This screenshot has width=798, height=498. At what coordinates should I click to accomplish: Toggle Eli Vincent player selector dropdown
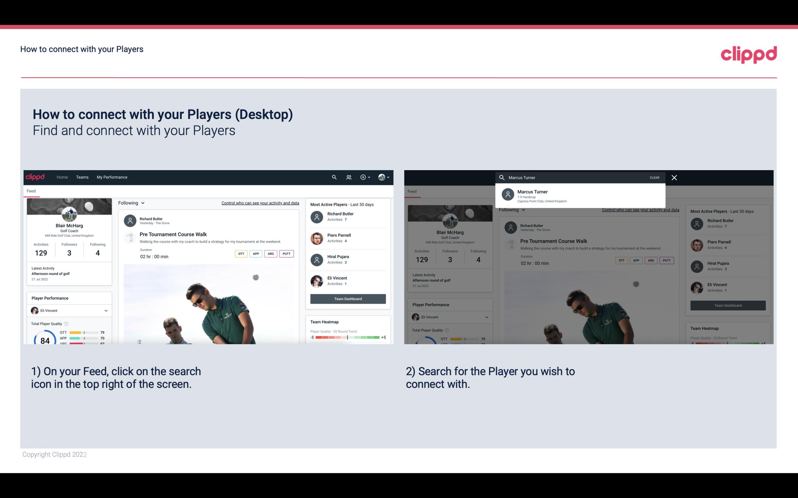[x=105, y=310]
